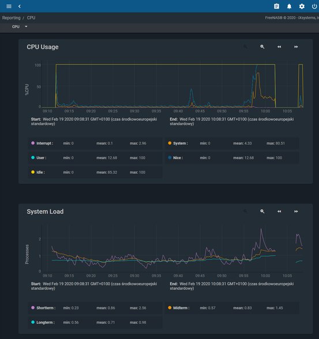Open the task manager clipboard icon
This screenshot has height=339, width=319.
[276, 6]
